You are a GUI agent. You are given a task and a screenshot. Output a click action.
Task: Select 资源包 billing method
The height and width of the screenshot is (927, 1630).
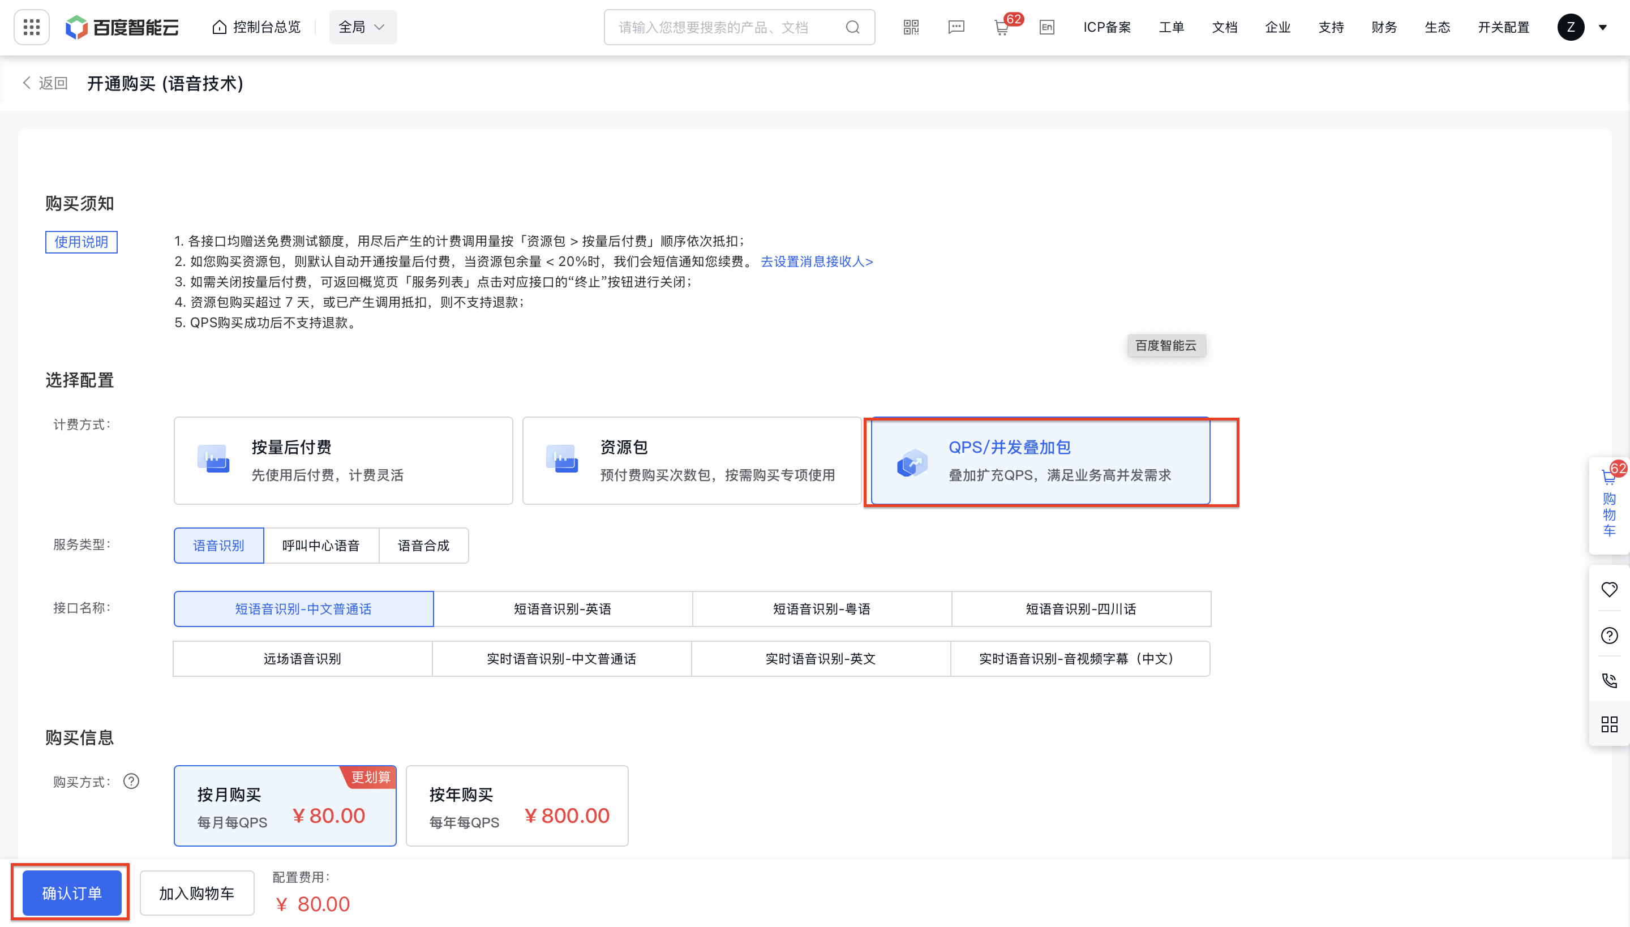(692, 461)
